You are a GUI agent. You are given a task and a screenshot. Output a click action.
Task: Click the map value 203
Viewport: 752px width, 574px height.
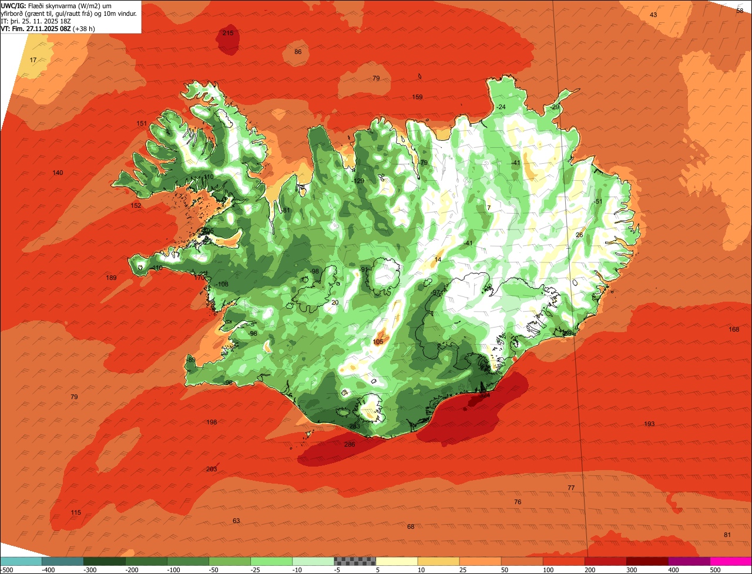pos(211,469)
